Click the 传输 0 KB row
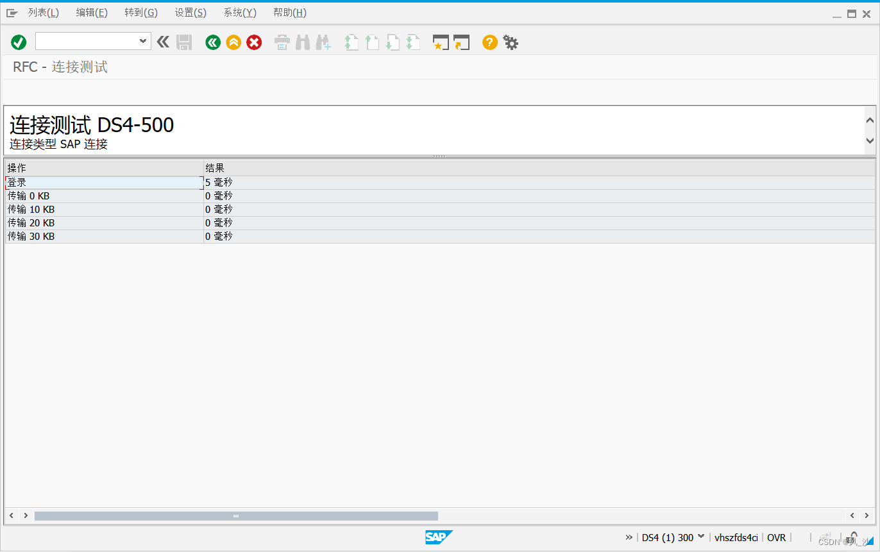This screenshot has height=552, width=880. [440, 196]
